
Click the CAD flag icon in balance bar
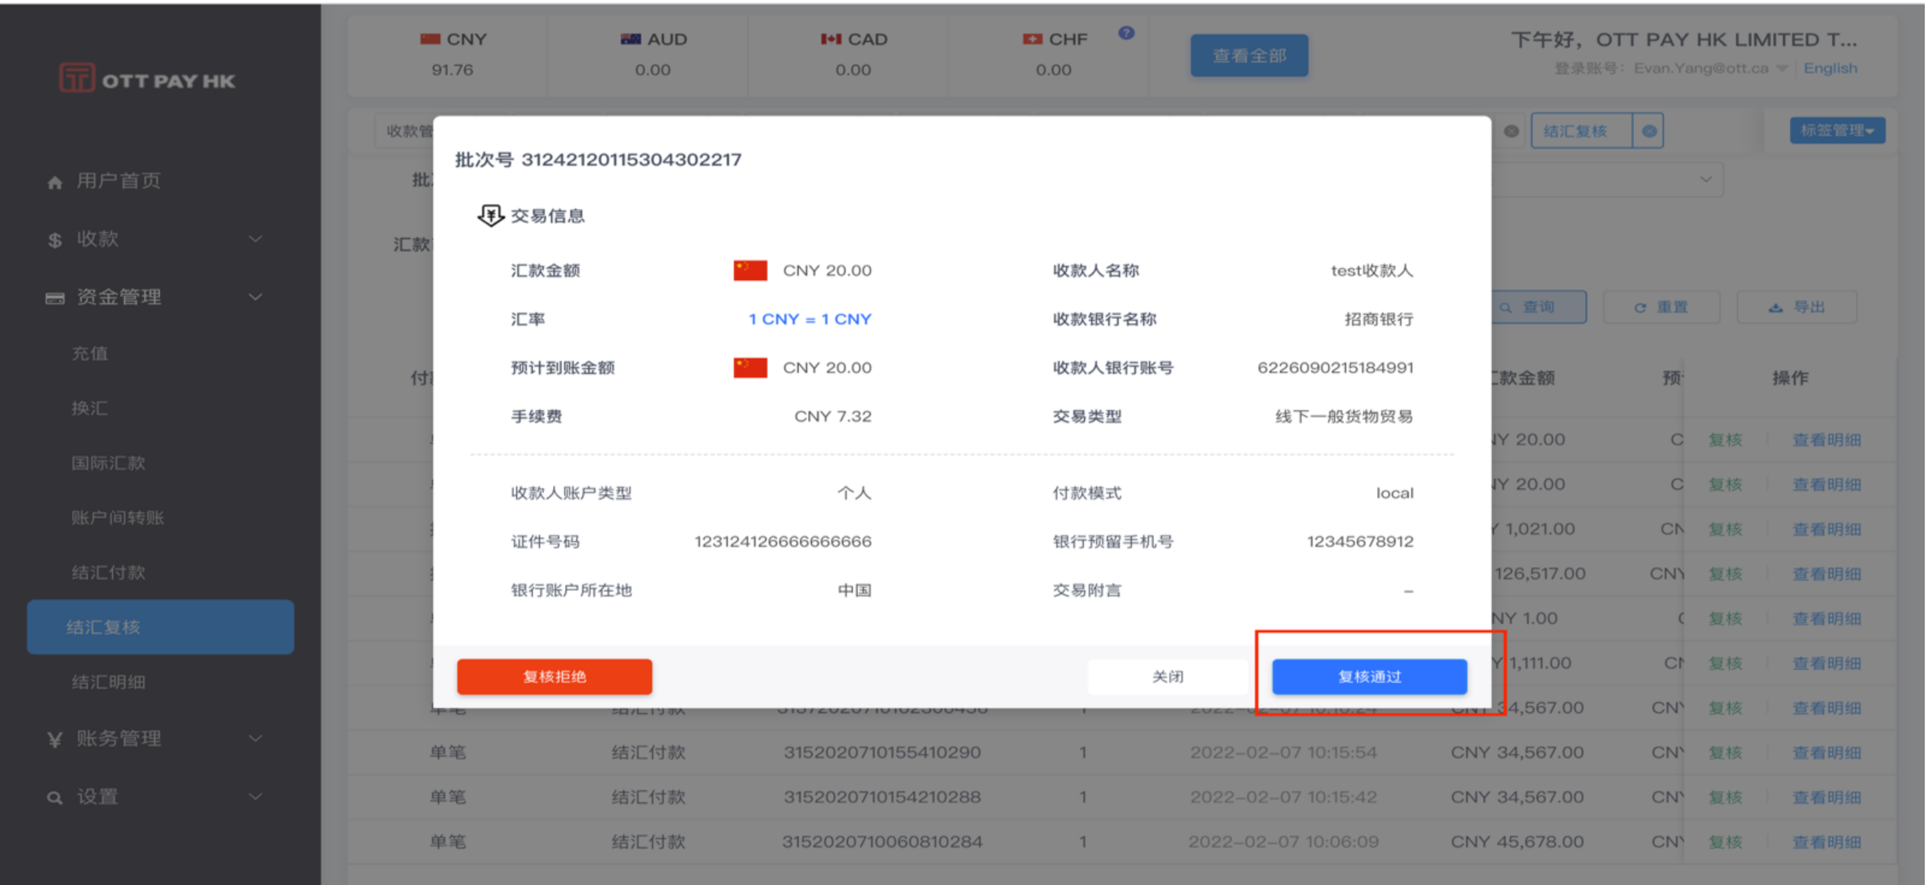[x=831, y=39]
